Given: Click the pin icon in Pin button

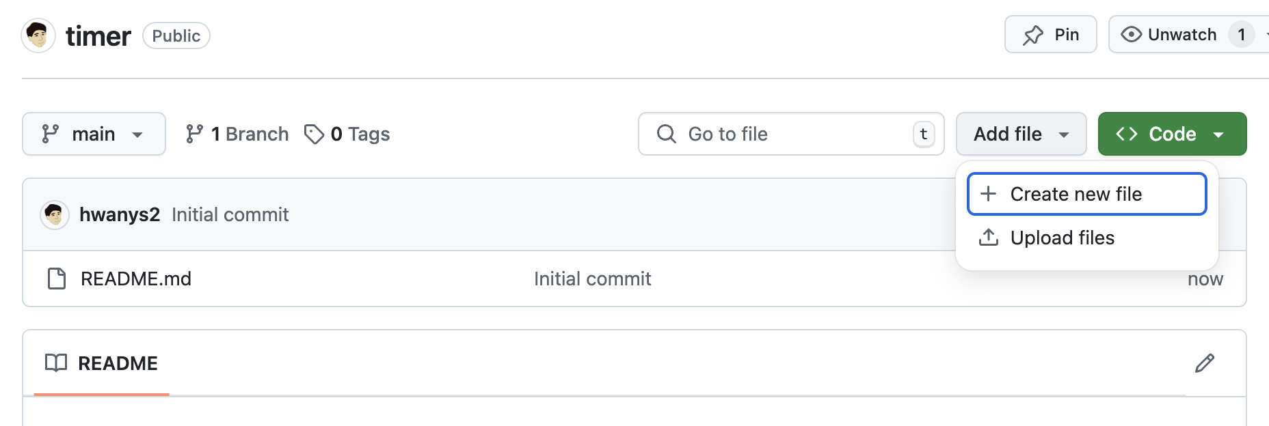Looking at the screenshot, I should (x=1033, y=35).
